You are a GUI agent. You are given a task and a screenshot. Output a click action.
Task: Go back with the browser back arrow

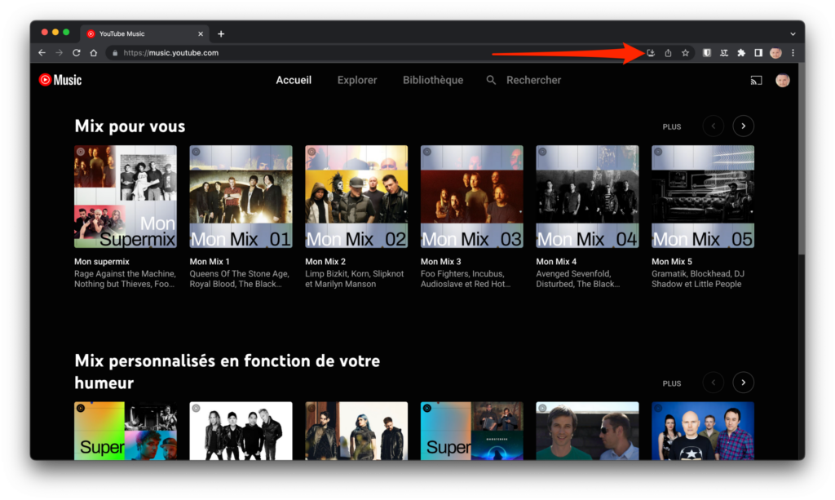coord(42,53)
